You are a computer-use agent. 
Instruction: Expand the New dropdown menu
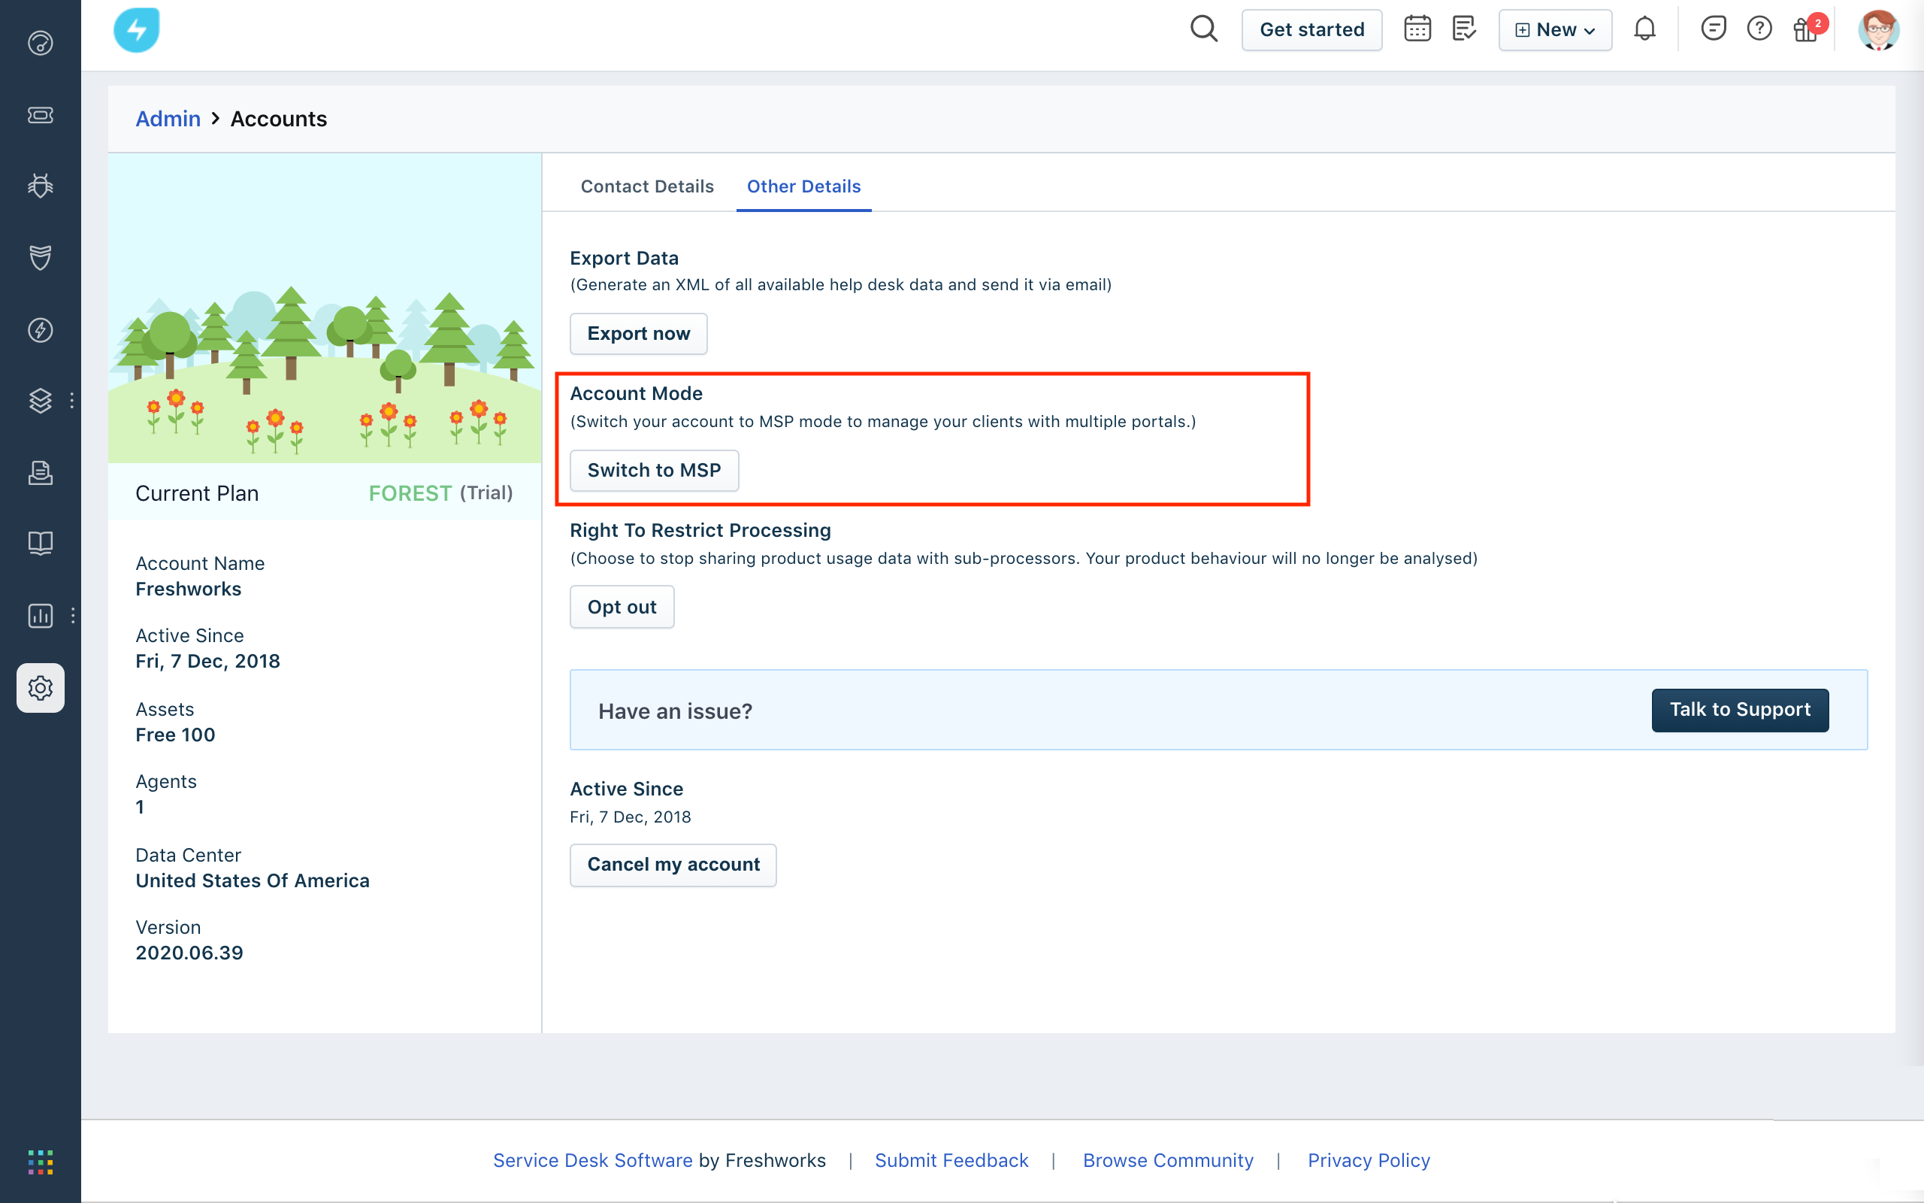coord(1555,30)
